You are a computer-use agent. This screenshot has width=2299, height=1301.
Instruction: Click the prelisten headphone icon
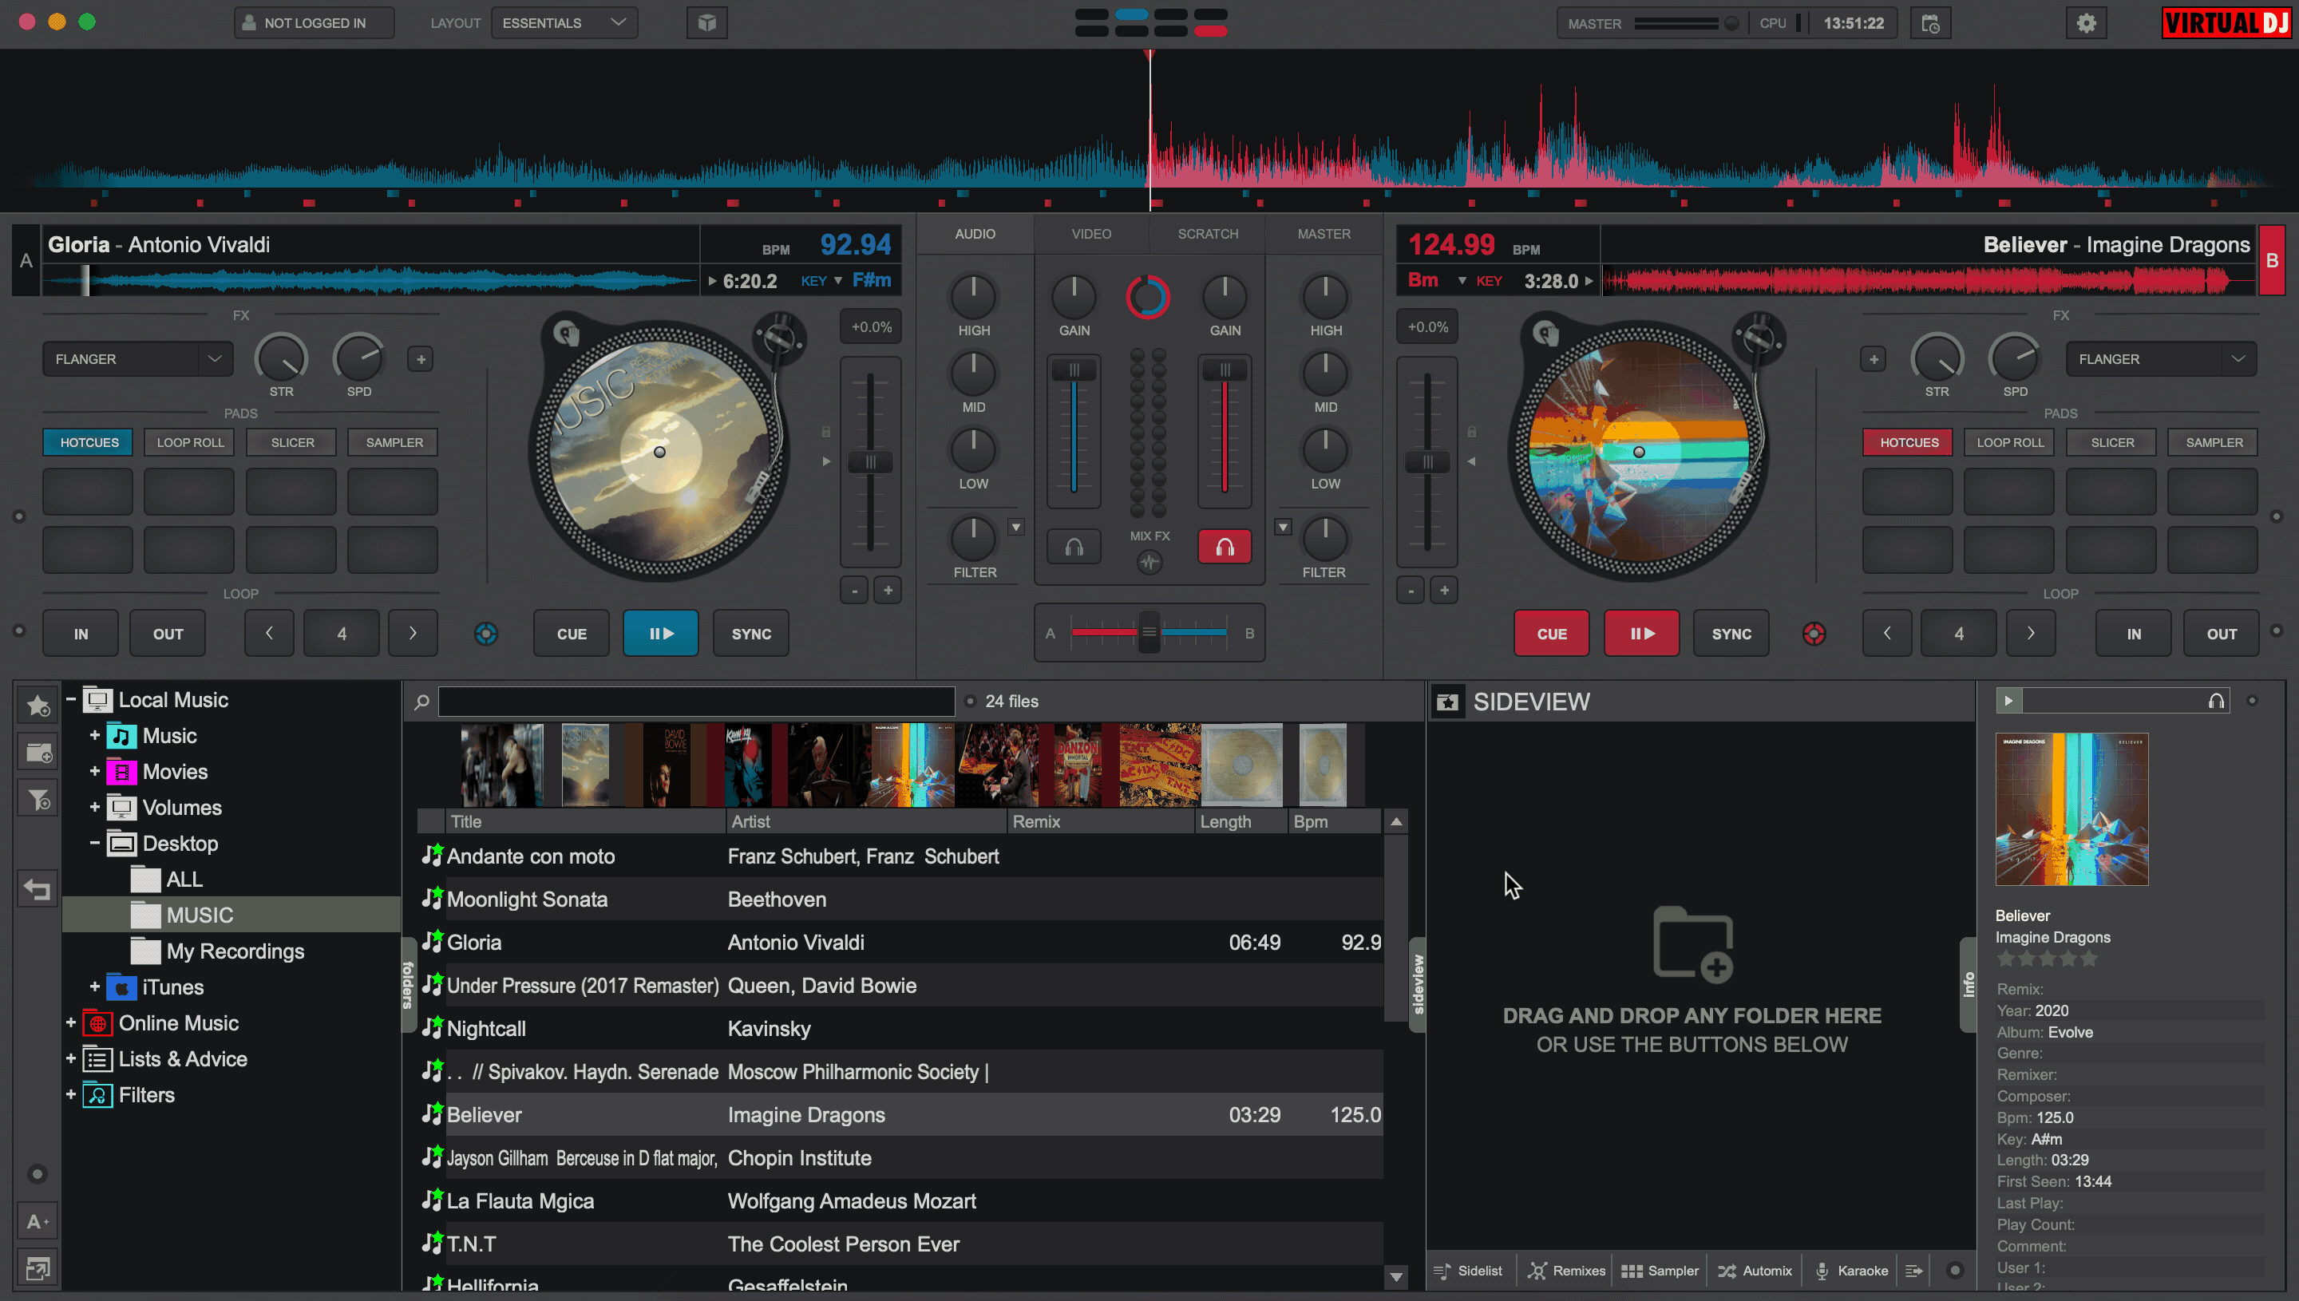click(2216, 702)
